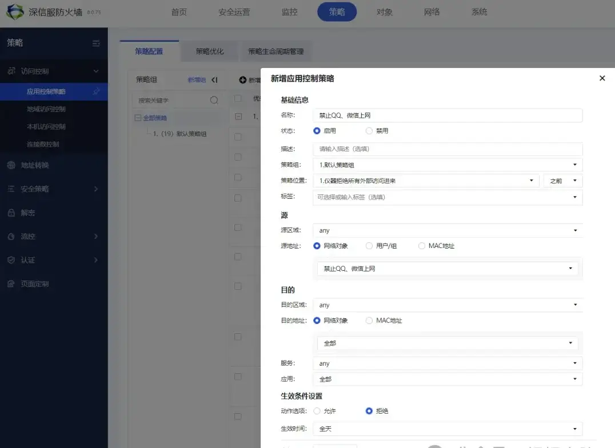This screenshot has height=448, width=615.
Task: Open the 安全运营 top menu
Action: point(234,12)
